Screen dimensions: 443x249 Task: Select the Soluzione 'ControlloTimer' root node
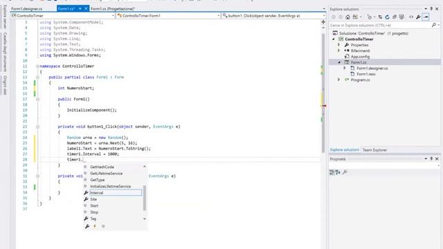coord(374,33)
